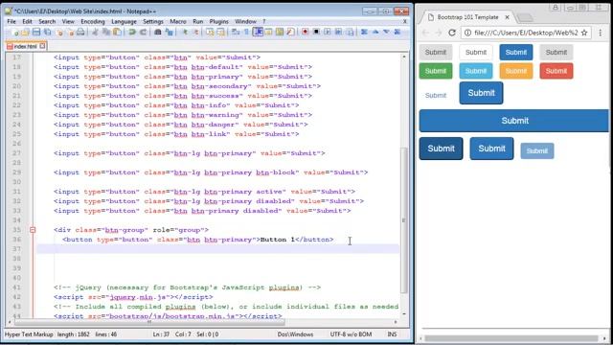Viewport: 613px width, 345px height.
Task: Click scroll-down arrow of editor vertical scrollbar
Action: (404, 313)
